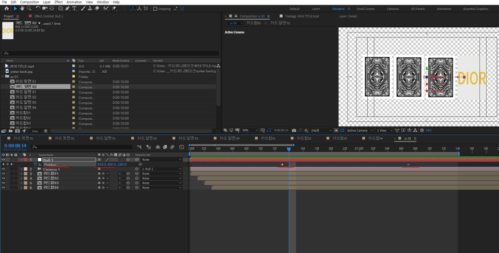Click the Project panel search field
The image size is (499, 253).
[110, 53]
